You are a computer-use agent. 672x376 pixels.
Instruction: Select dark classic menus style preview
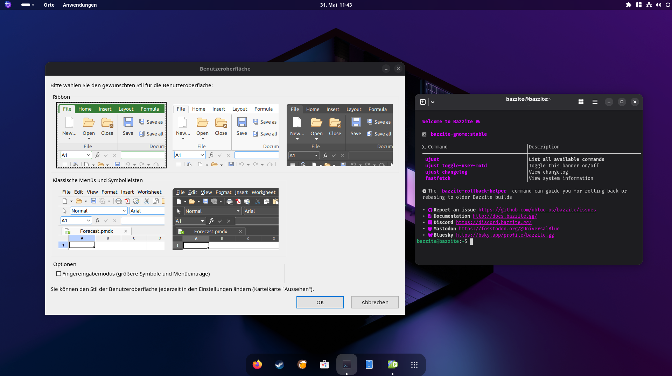pyautogui.click(x=226, y=219)
